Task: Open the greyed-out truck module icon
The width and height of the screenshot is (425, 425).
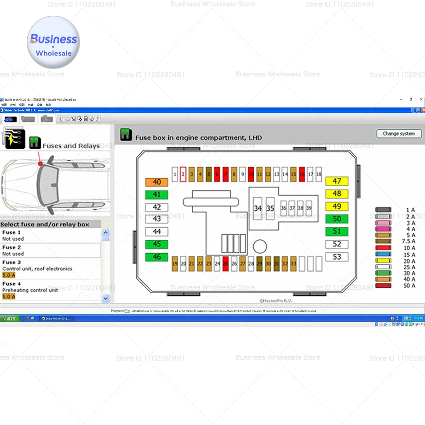Action: coord(46,119)
